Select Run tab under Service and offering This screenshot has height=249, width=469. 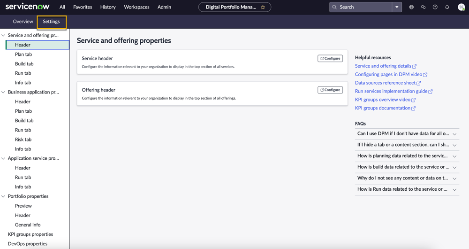23,73
